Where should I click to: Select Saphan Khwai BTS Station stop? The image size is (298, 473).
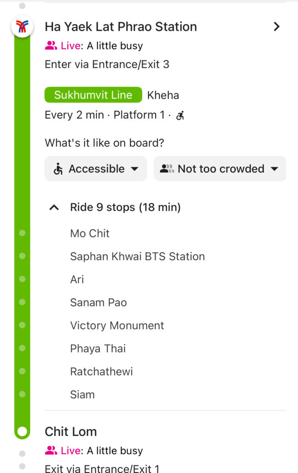pyautogui.click(x=138, y=256)
